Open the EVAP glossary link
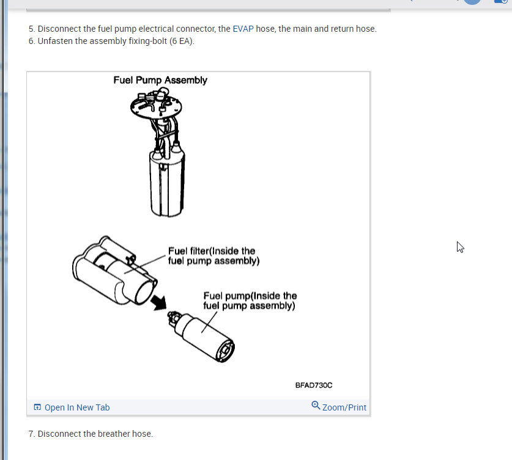512x460 pixels. tap(243, 29)
